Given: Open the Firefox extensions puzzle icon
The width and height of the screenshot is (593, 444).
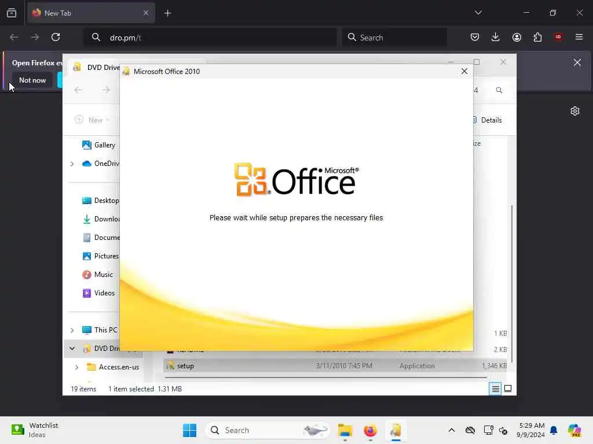Looking at the screenshot, I should point(537,37).
